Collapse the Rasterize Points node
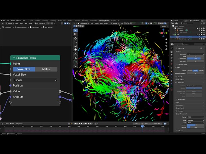 pos(14,58)
